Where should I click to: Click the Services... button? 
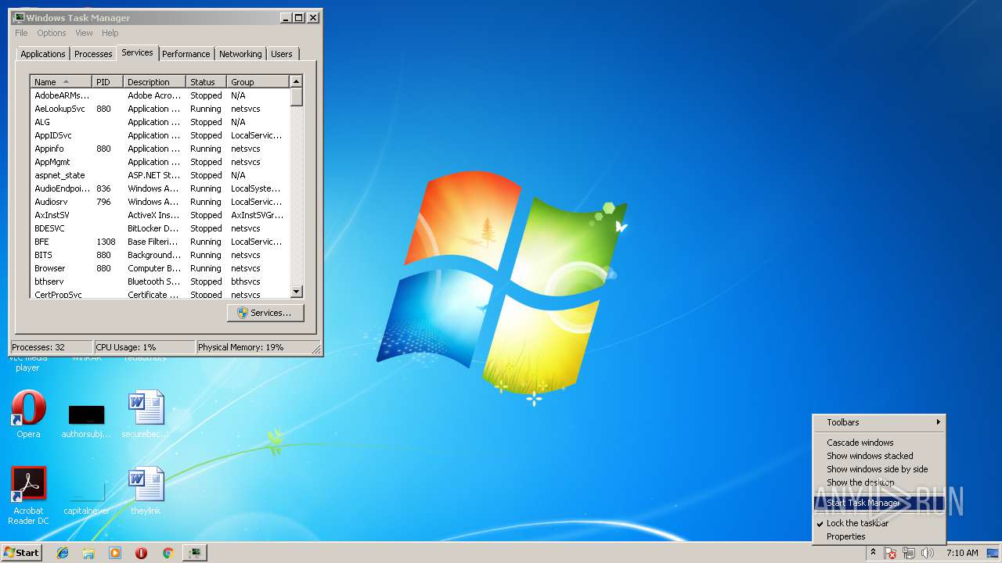tap(265, 313)
